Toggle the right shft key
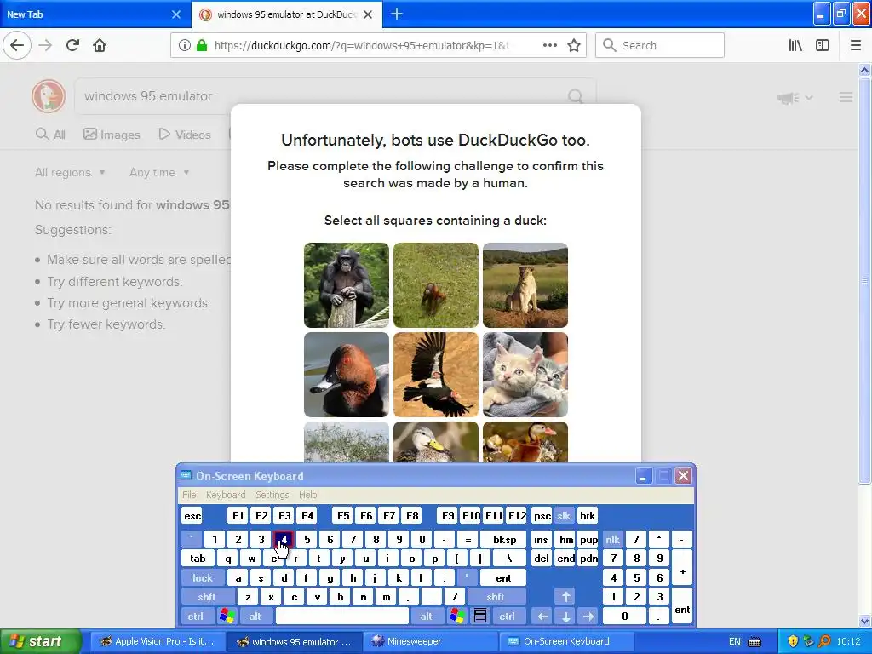This screenshot has height=654, width=872. [x=496, y=597]
